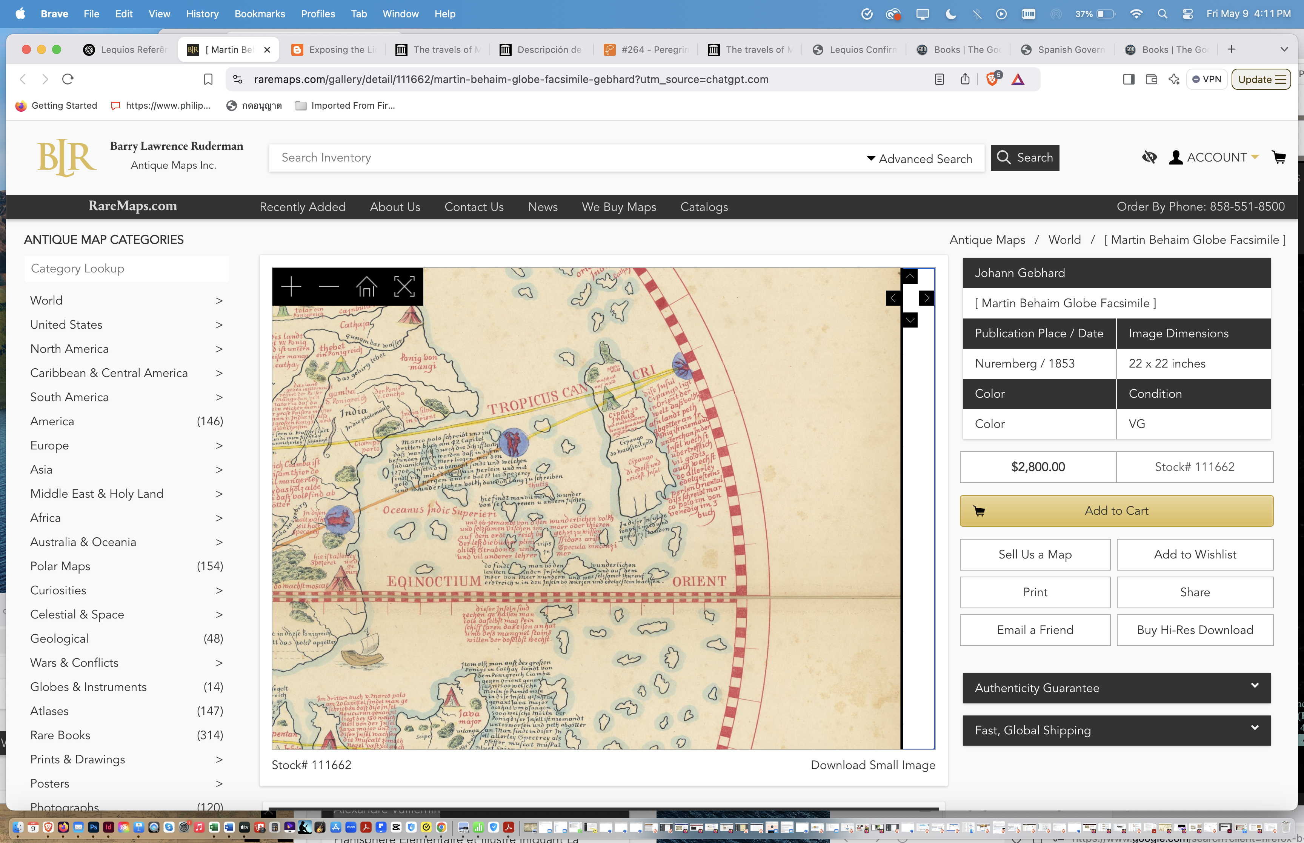Open Imported From Fir... bookmarks folder
Image resolution: width=1304 pixels, height=843 pixels.
(x=345, y=106)
